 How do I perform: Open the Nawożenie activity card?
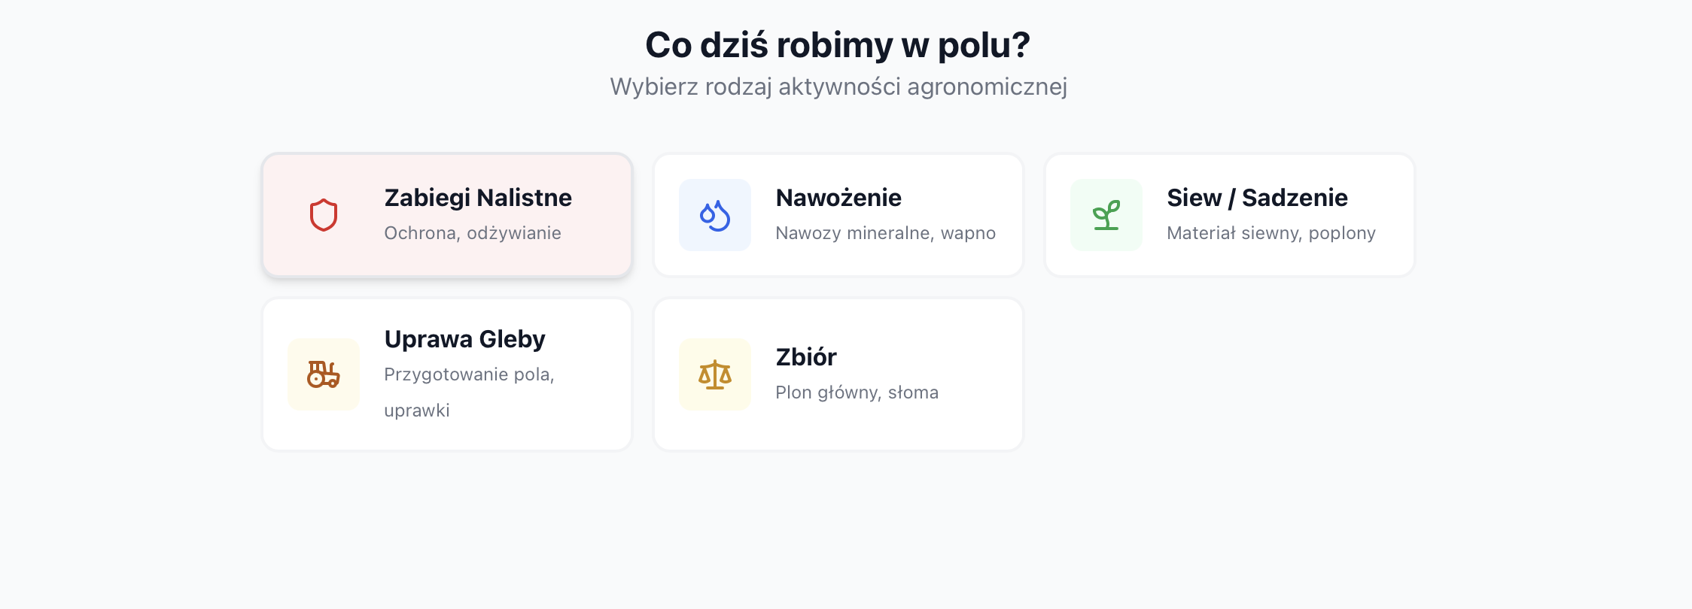(x=838, y=215)
